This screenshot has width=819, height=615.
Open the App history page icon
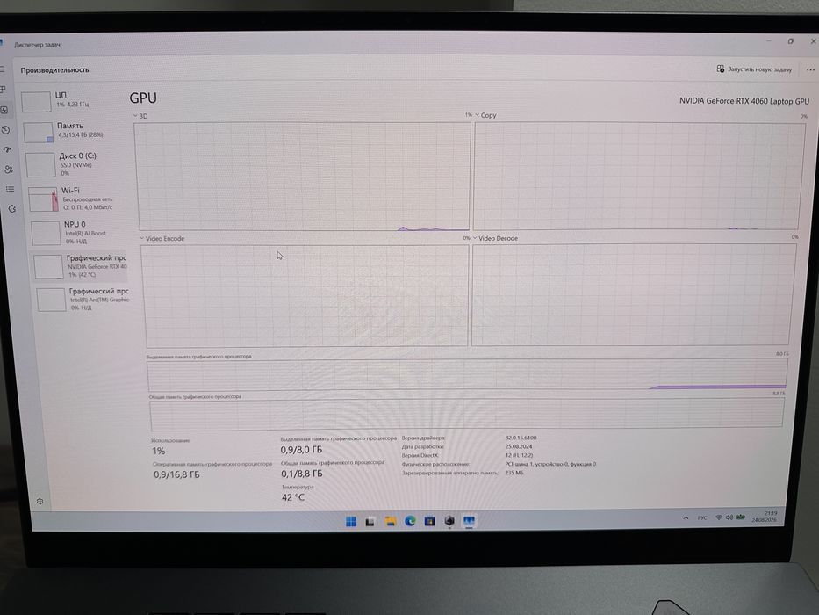pos(6,130)
